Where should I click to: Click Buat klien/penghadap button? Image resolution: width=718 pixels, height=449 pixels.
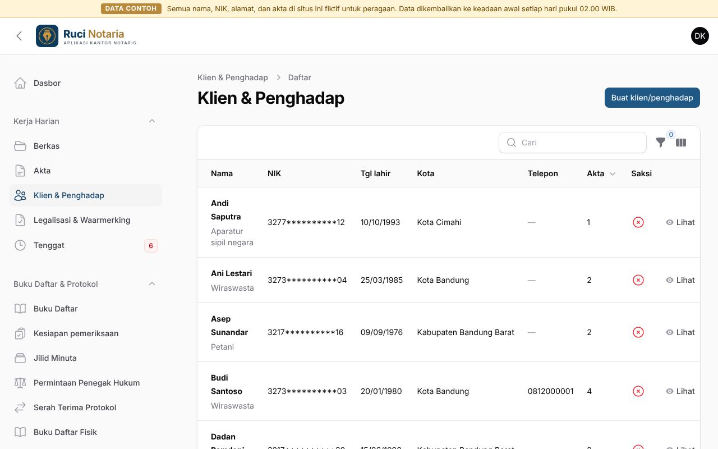pos(652,98)
